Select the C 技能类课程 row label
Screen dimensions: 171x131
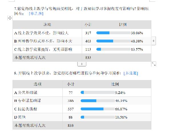(x=37, y=109)
